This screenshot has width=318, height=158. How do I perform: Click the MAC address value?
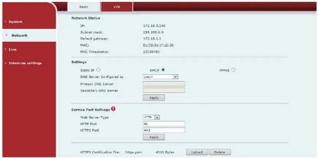pos(158,45)
